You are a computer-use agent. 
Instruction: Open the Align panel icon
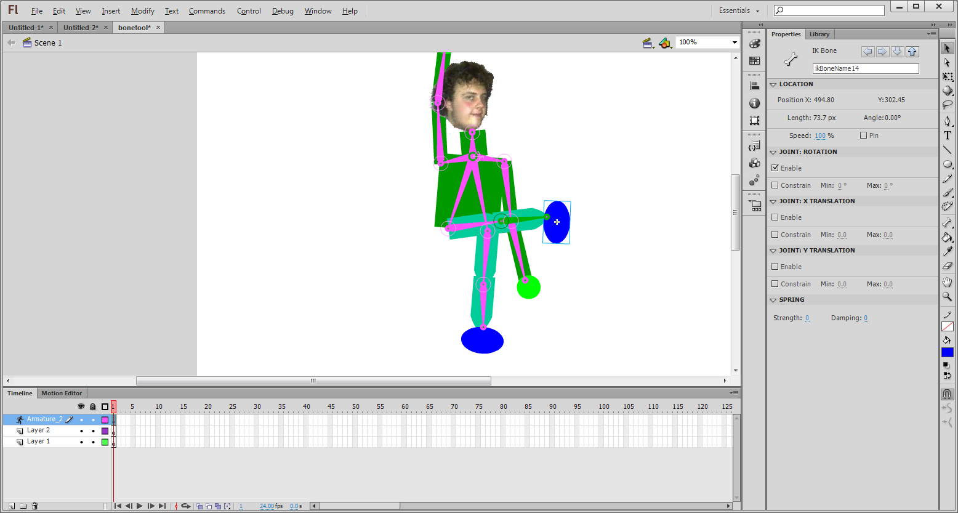(754, 85)
